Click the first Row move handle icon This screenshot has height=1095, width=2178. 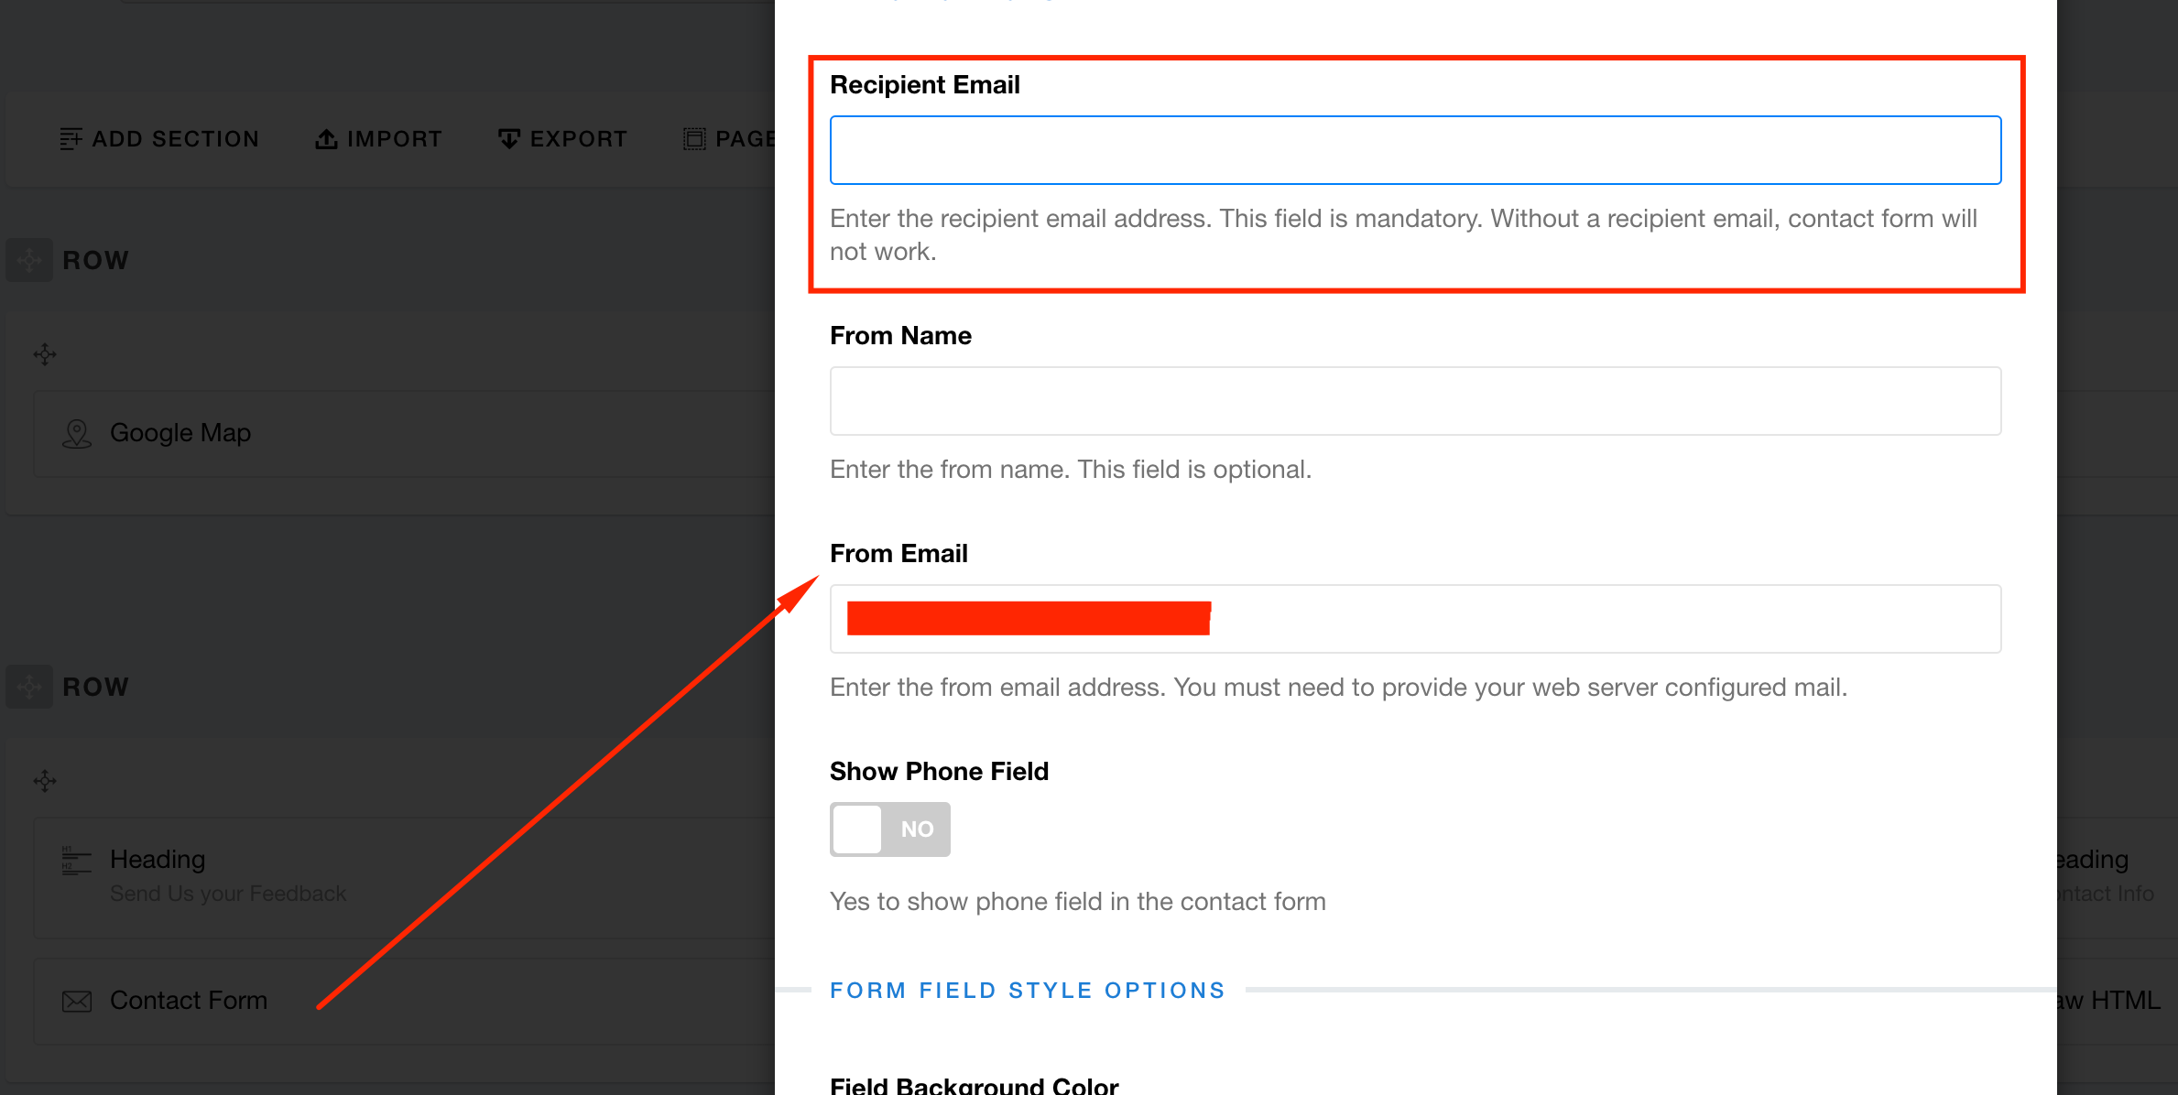pyautogui.click(x=29, y=260)
